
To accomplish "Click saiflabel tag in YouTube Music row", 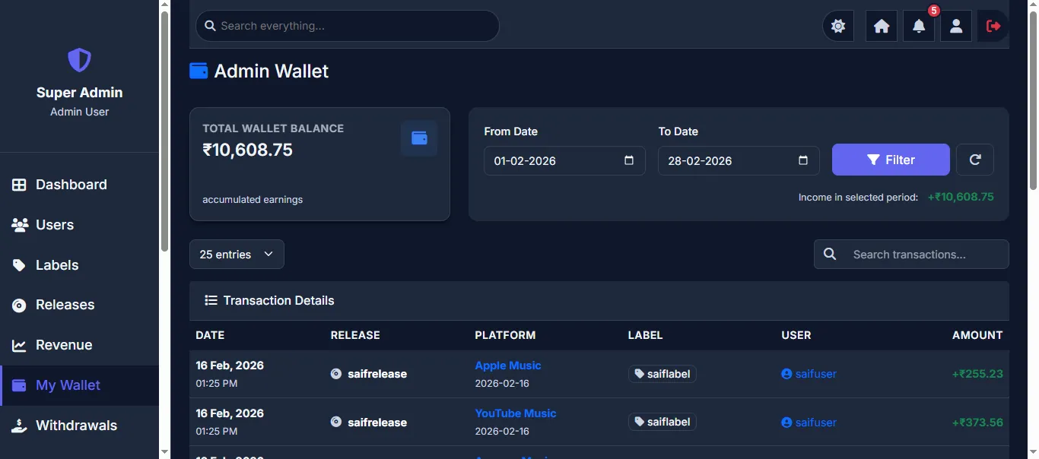I will (x=662, y=422).
